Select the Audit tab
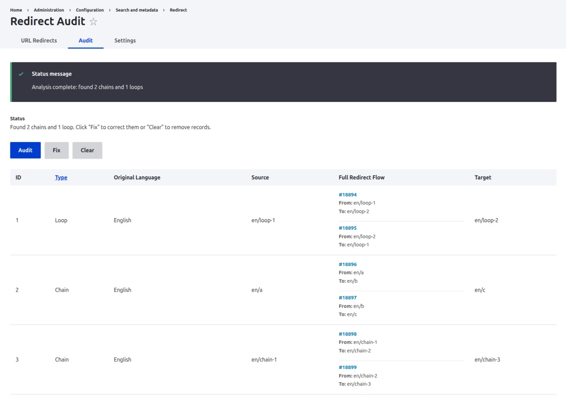 pyautogui.click(x=86, y=41)
